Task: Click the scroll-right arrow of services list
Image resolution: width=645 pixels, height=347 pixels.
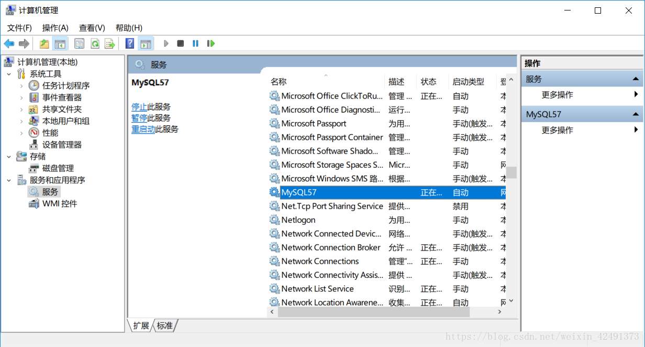Action: (x=500, y=312)
